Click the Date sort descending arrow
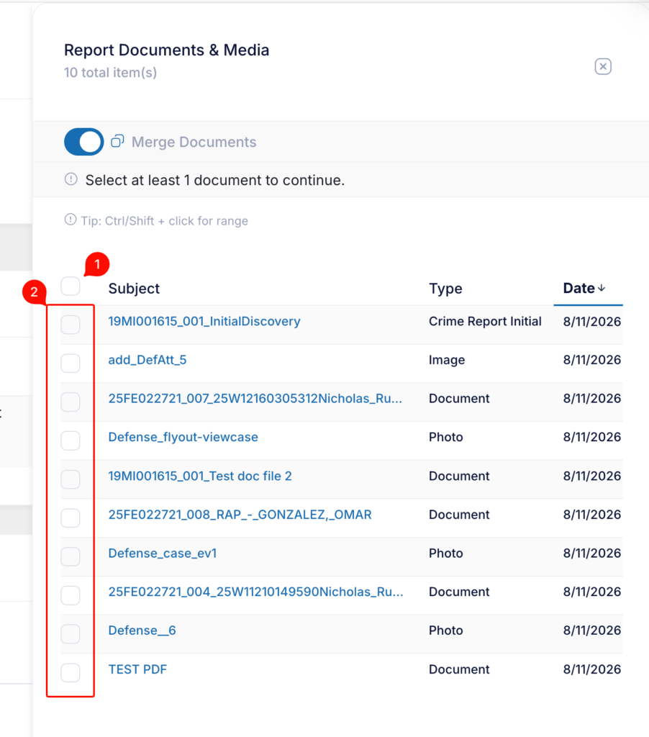 tap(602, 288)
